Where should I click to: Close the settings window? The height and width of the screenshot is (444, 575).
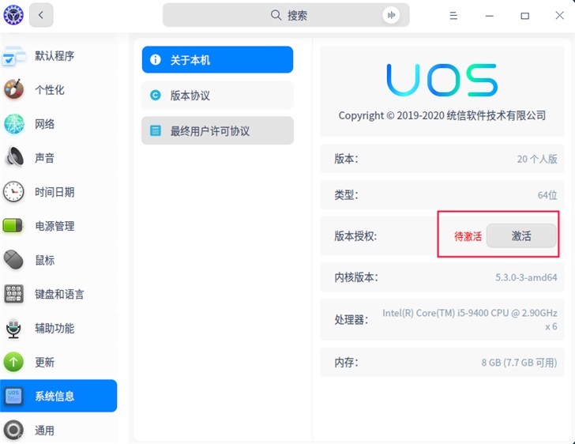(559, 16)
